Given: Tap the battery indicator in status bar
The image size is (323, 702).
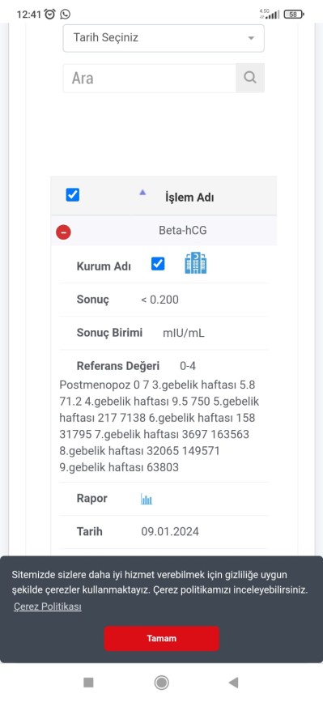Looking at the screenshot, I should coord(294,15).
